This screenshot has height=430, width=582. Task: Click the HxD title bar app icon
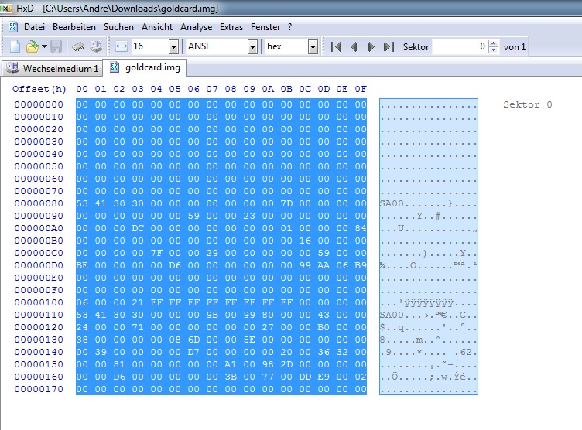pos(6,8)
